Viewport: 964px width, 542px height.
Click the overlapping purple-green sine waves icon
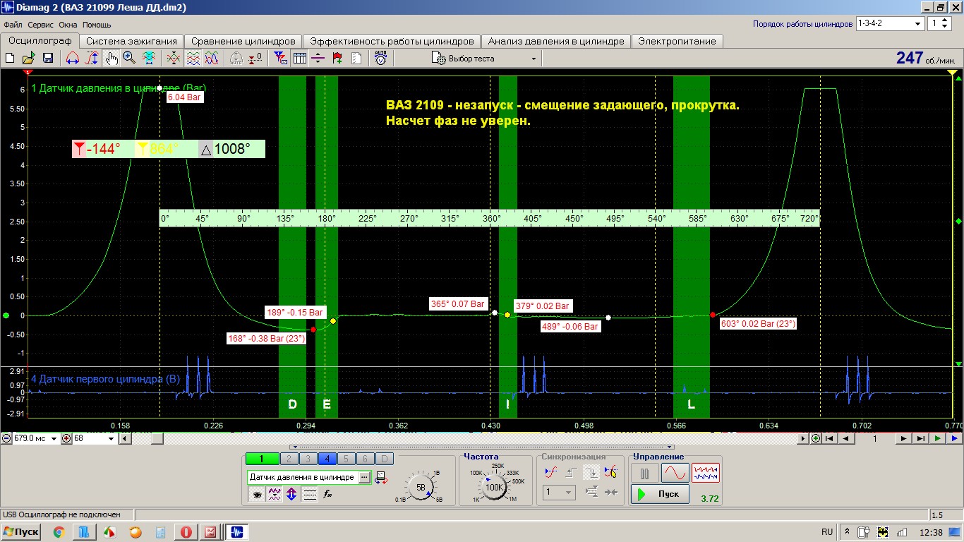coord(211,59)
